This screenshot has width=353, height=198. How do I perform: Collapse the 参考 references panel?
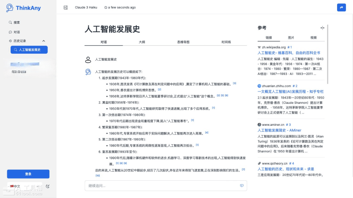322,28
